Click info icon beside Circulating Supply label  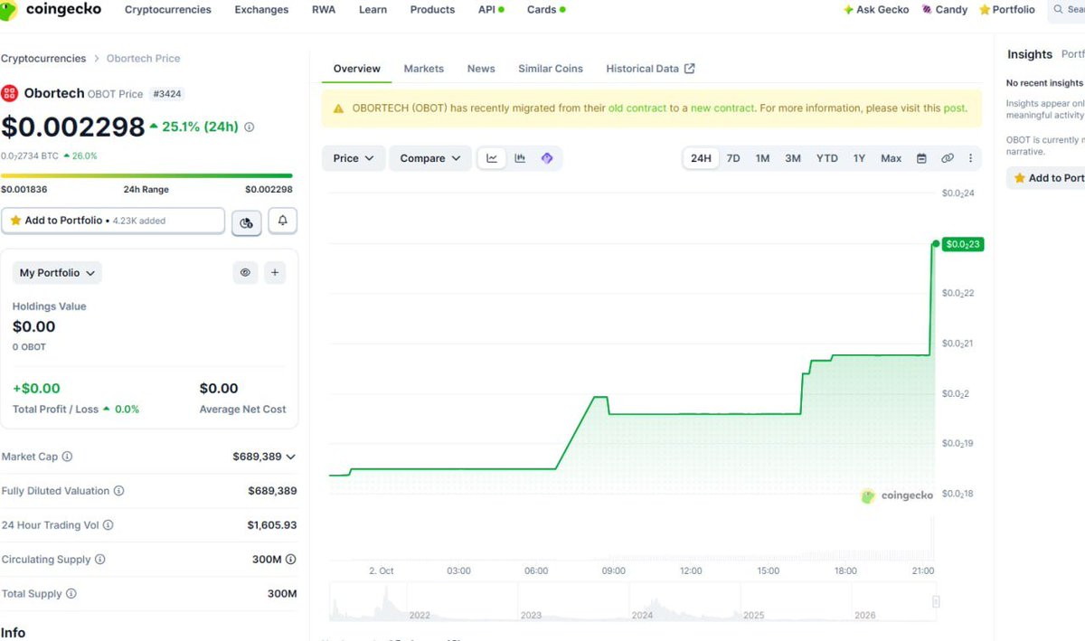pyautogui.click(x=99, y=560)
